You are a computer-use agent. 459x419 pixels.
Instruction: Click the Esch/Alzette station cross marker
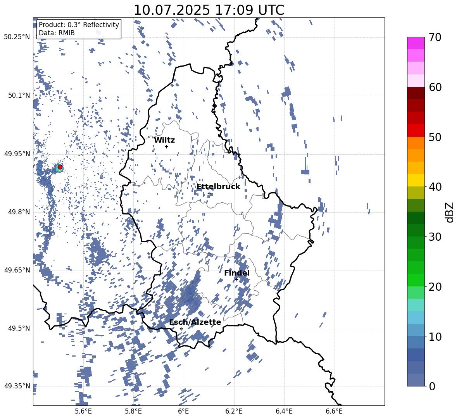181,329
